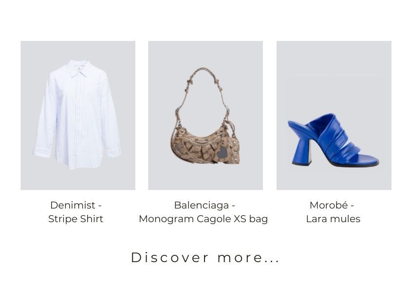Click the "Denimist -" brand name

76,205
